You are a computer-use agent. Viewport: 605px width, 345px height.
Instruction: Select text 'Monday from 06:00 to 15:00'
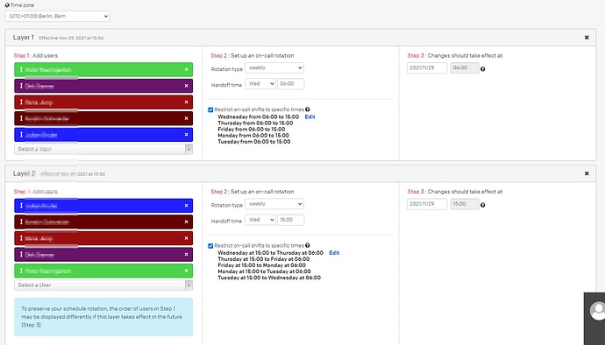pyautogui.click(x=253, y=136)
